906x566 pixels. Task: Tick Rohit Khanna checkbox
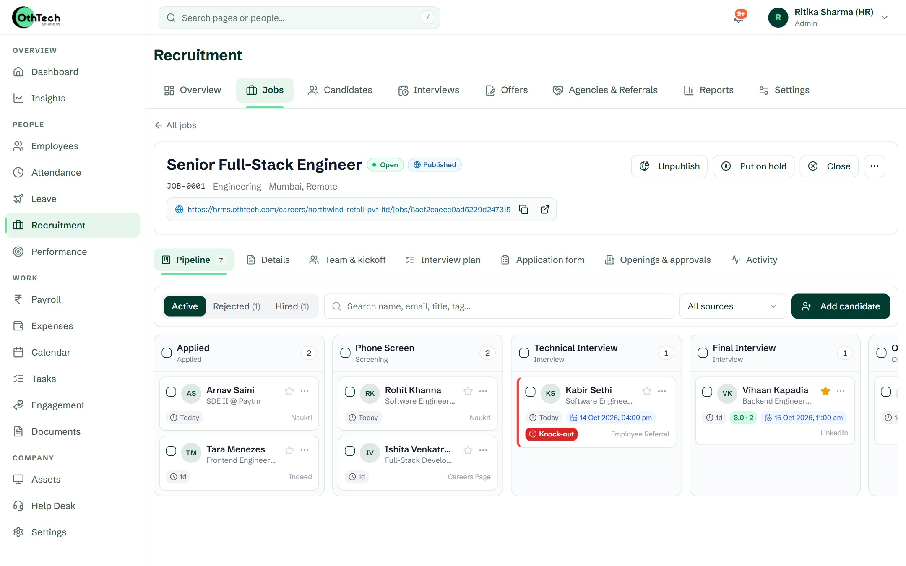(350, 392)
